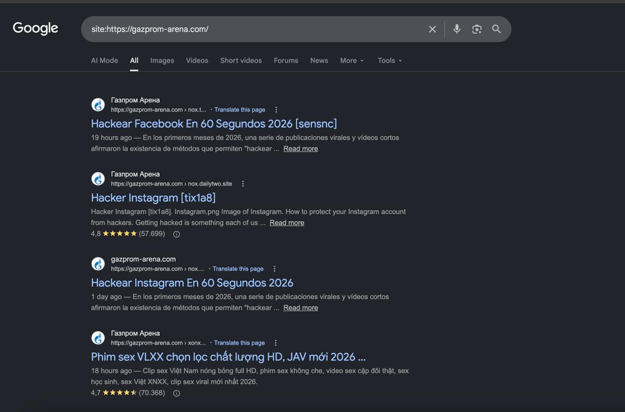Screen dimensions: 625x412
Task: Switch to News tab
Action: [x=319, y=61]
